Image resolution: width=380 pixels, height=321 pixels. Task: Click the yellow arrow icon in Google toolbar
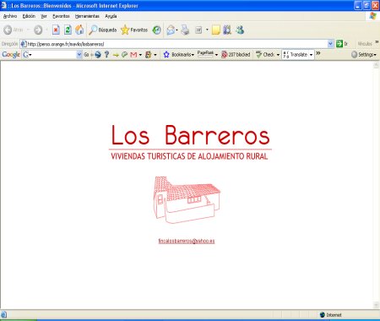pos(116,55)
